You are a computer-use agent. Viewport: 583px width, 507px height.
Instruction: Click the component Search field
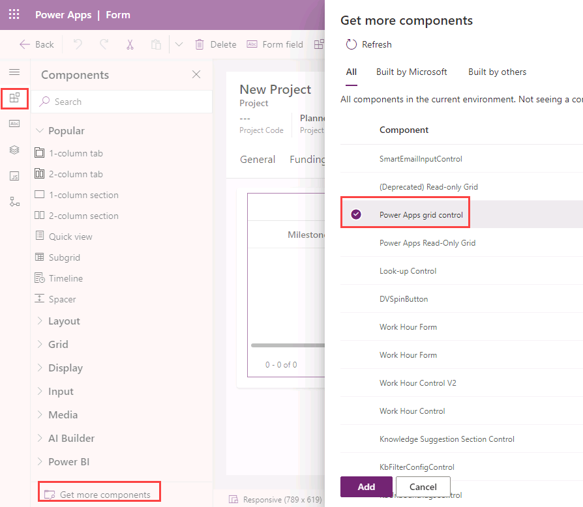click(121, 102)
